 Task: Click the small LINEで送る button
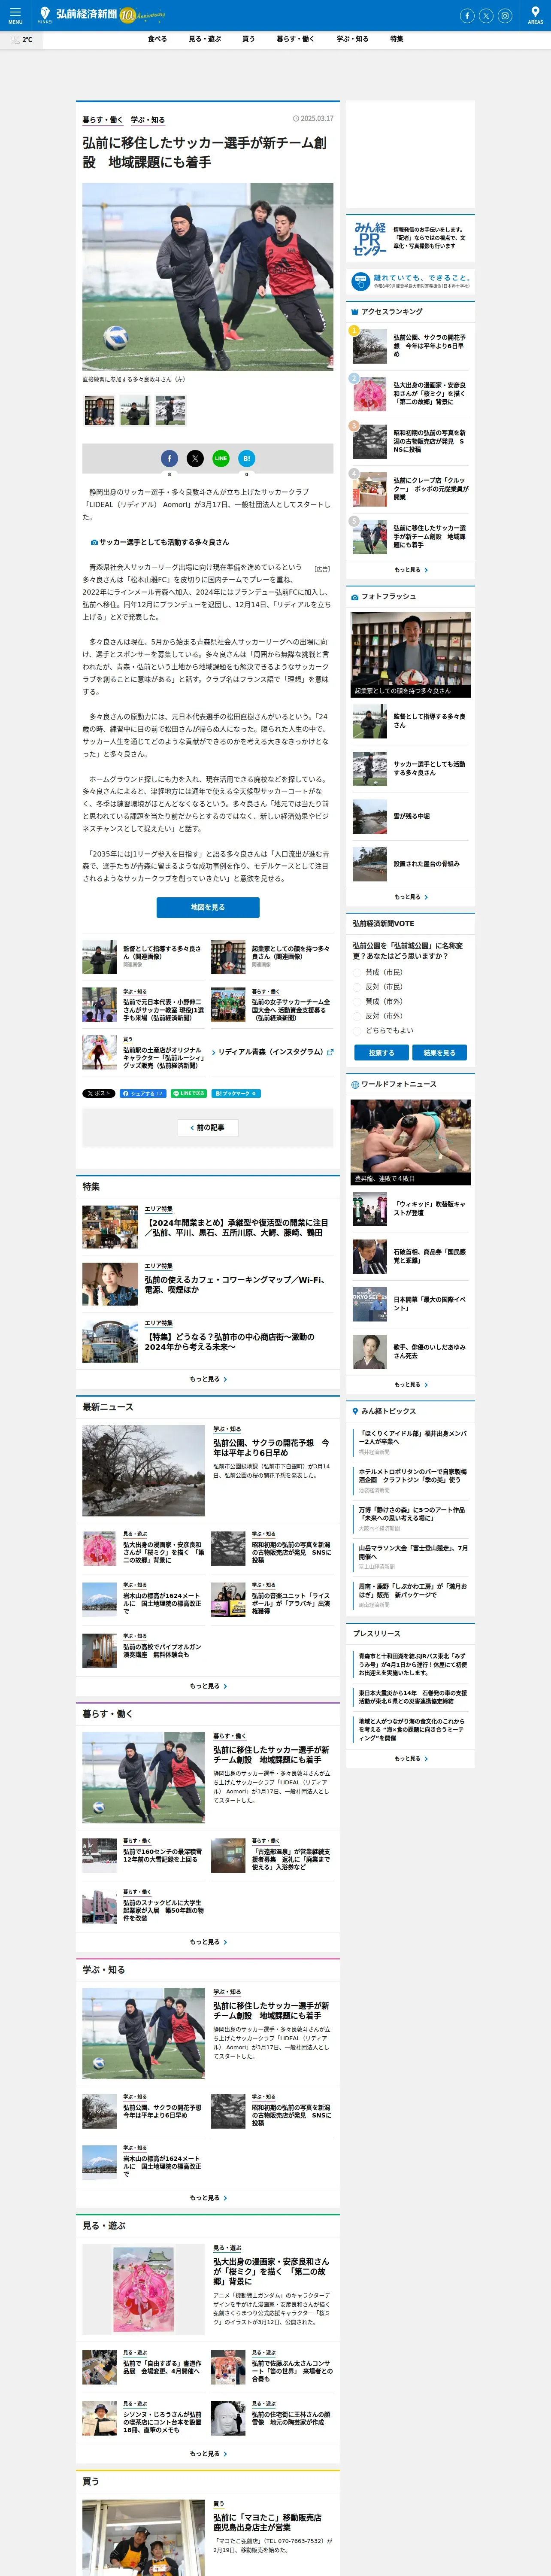[189, 1093]
